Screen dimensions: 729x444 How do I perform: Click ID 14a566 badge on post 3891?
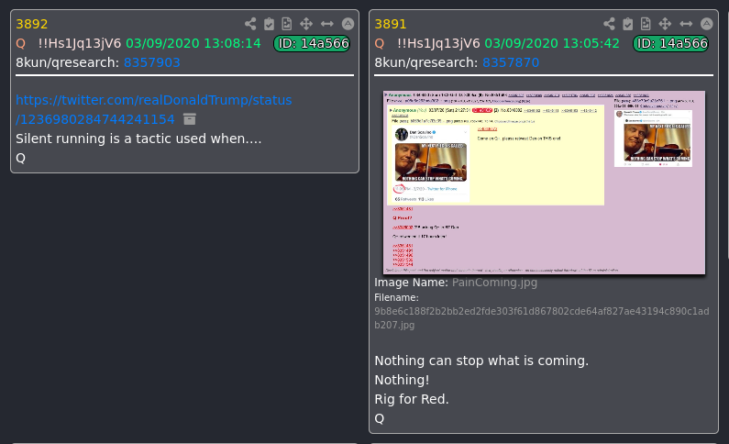coord(671,43)
